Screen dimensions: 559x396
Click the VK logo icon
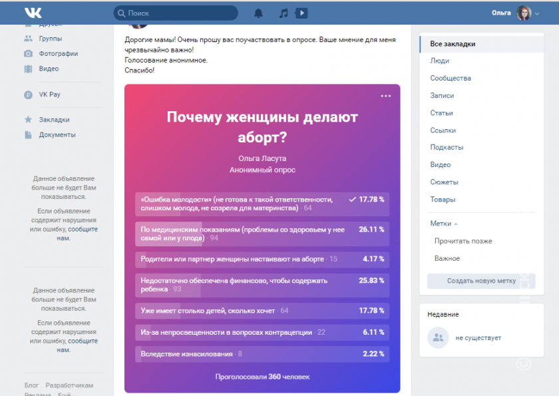pyautogui.click(x=33, y=13)
